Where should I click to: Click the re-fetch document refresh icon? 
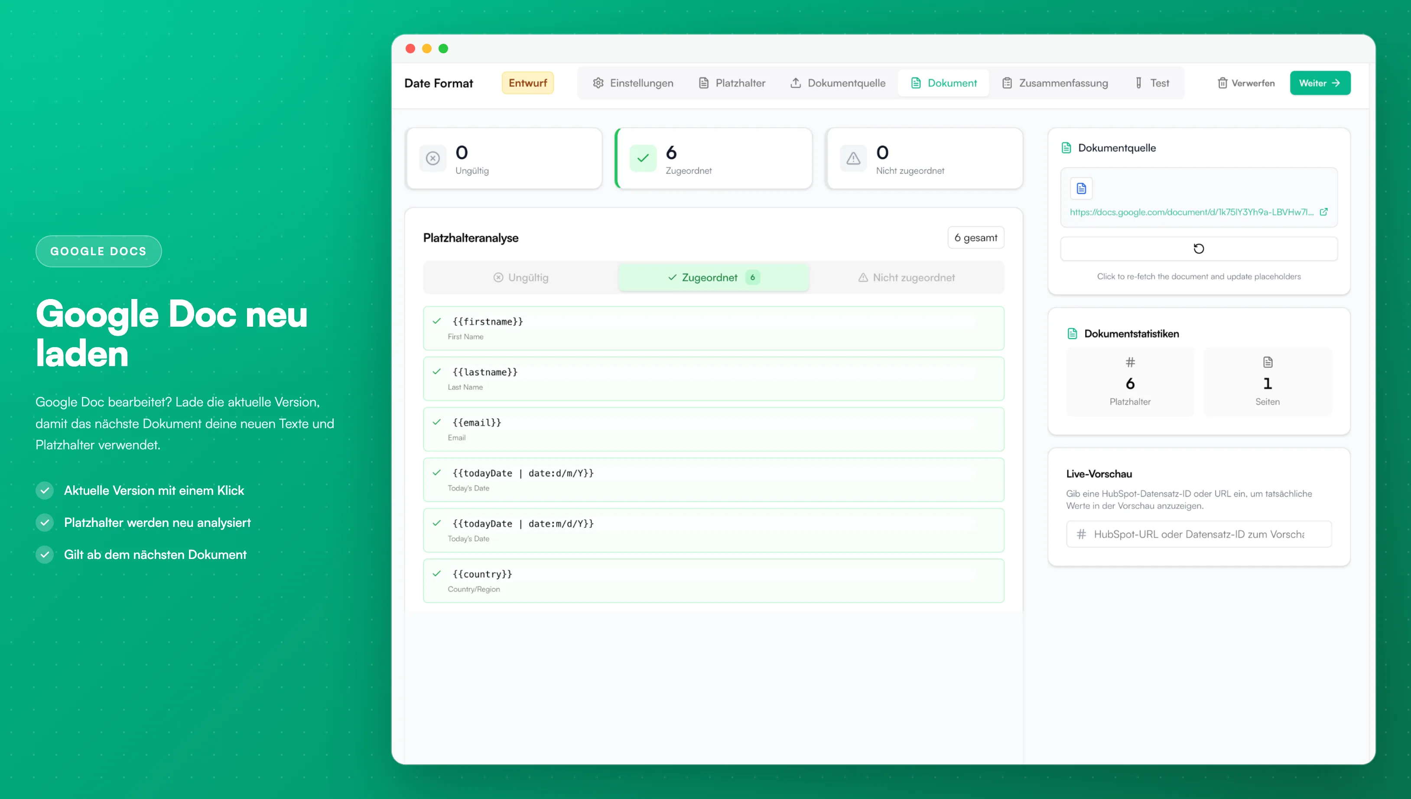[x=1199, y=249]
